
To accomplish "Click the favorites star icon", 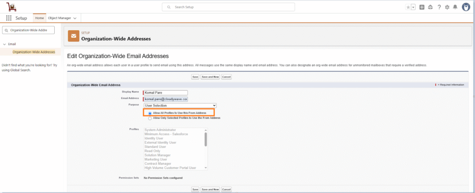I will 408,7.
